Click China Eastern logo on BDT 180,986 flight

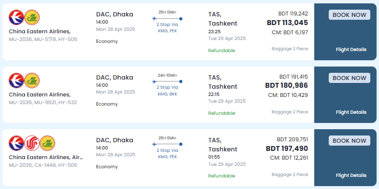16,81
